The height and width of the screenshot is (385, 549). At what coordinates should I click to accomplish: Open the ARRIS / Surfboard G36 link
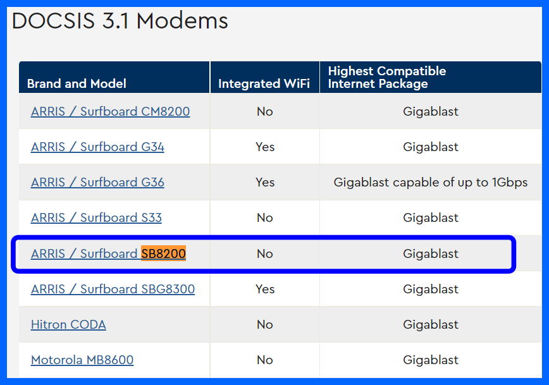click(x=97, y=182)
